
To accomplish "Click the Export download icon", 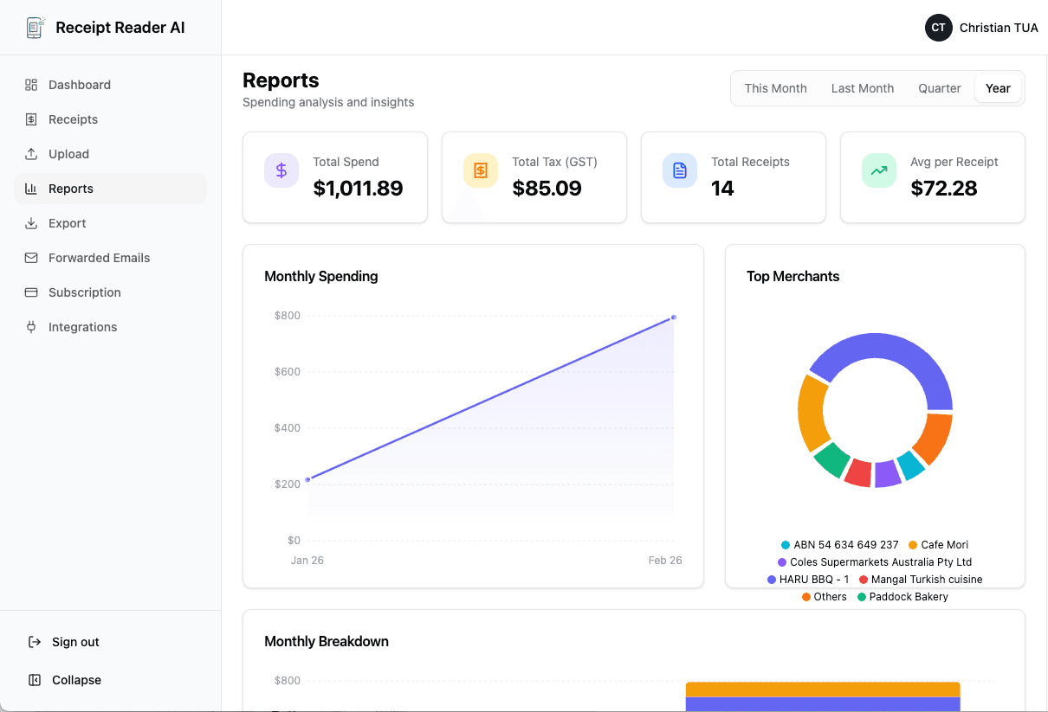I will click(30, 222).
